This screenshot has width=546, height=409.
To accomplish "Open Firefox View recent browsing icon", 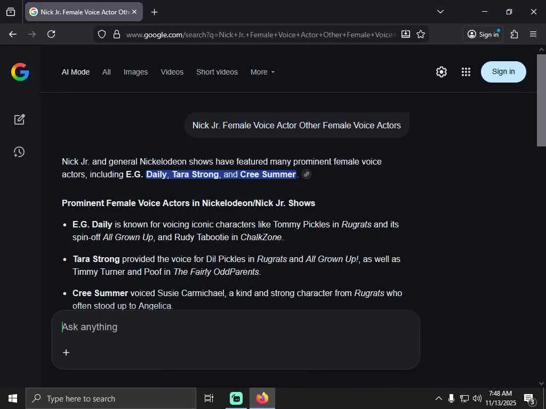I will click(11, 12).
